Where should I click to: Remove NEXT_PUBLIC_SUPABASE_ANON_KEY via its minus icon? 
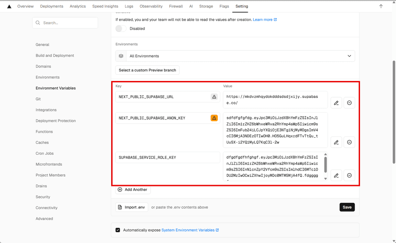[349, 142]
